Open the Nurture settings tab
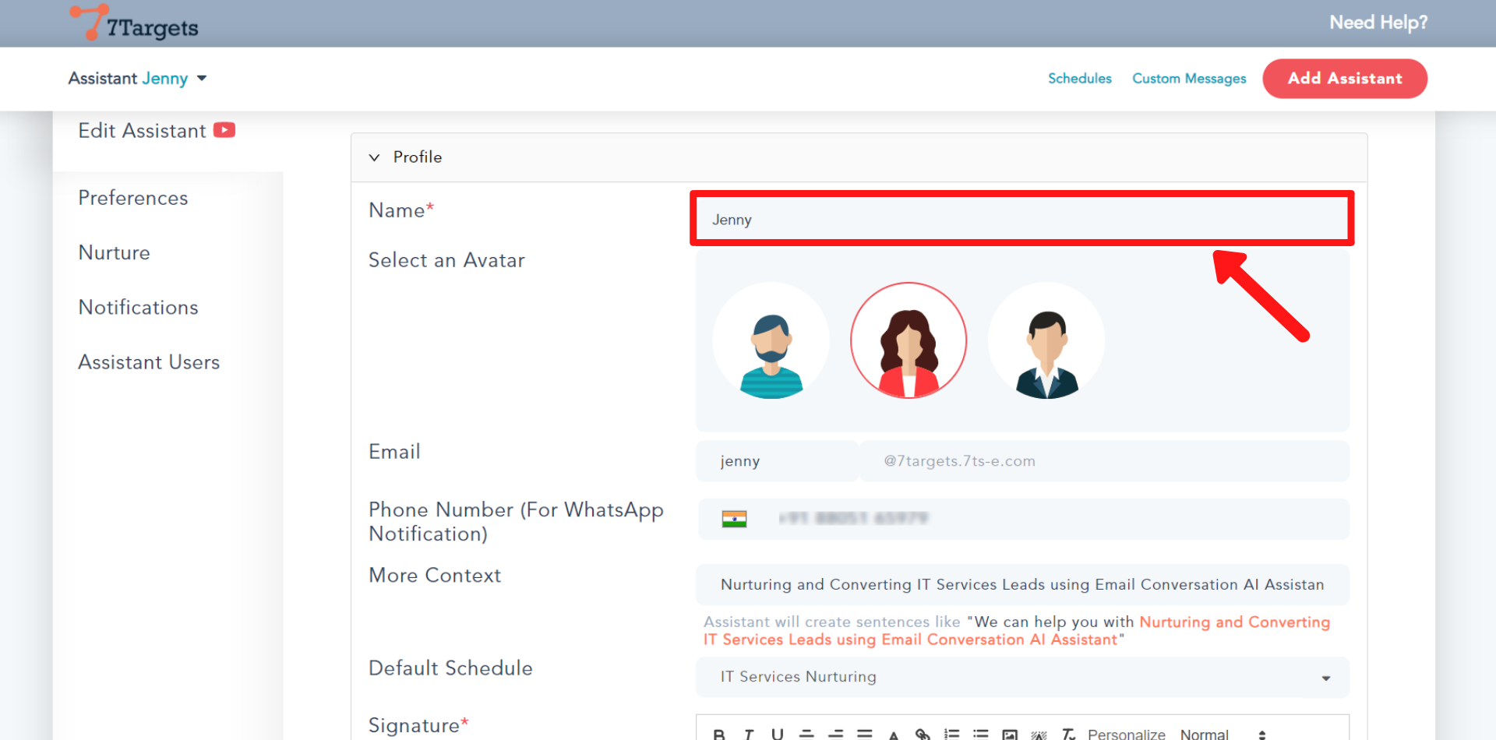 [x=115, y=252]
